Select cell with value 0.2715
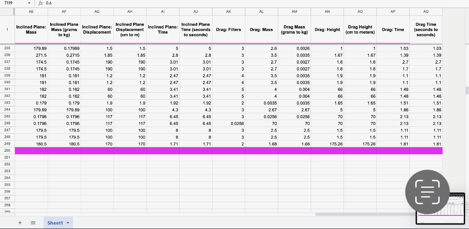This screenshot has width=469, height=229. [x=64, y=55]
